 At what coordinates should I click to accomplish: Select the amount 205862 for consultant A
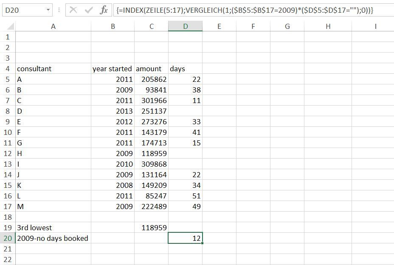click(x=151, y=79)
